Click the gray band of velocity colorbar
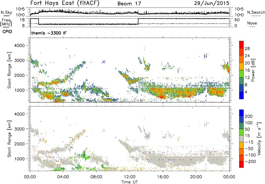 [241, 138]
